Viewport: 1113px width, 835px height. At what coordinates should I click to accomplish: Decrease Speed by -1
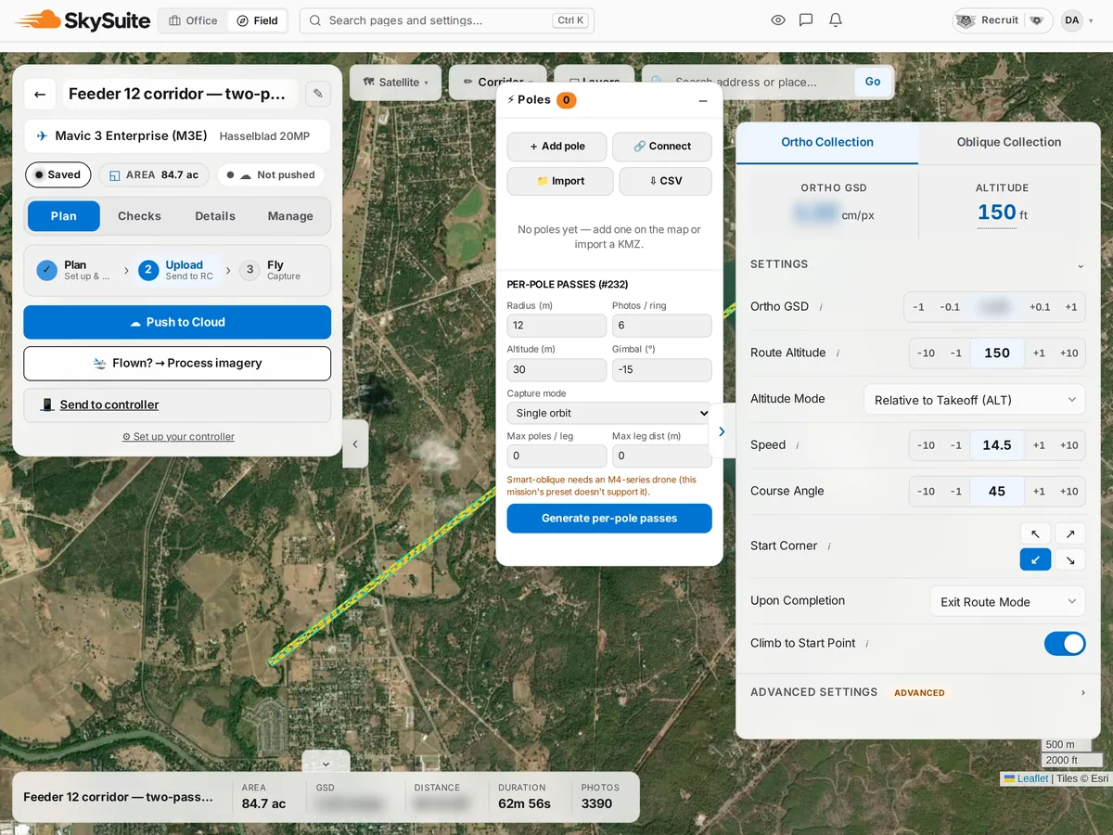click(955, 445)
